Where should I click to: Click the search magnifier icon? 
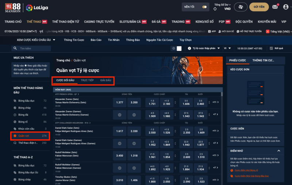(x=15, y=48)
